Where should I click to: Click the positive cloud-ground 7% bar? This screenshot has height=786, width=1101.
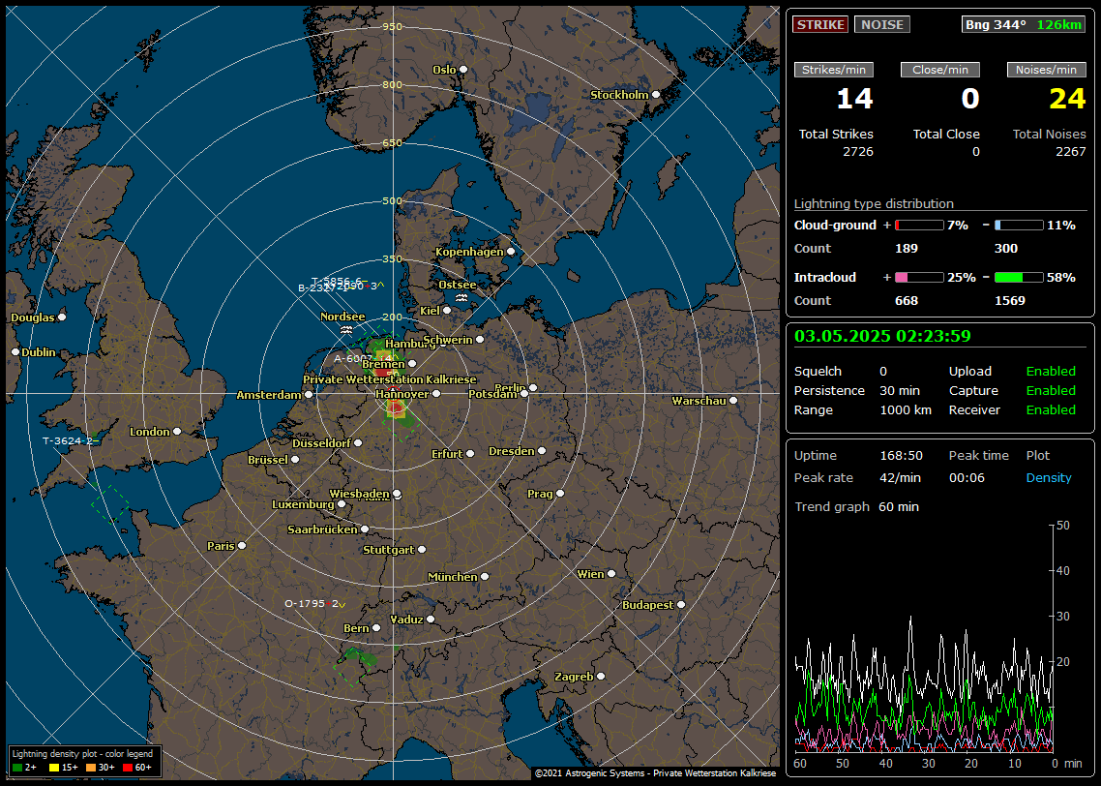(919, 226)
